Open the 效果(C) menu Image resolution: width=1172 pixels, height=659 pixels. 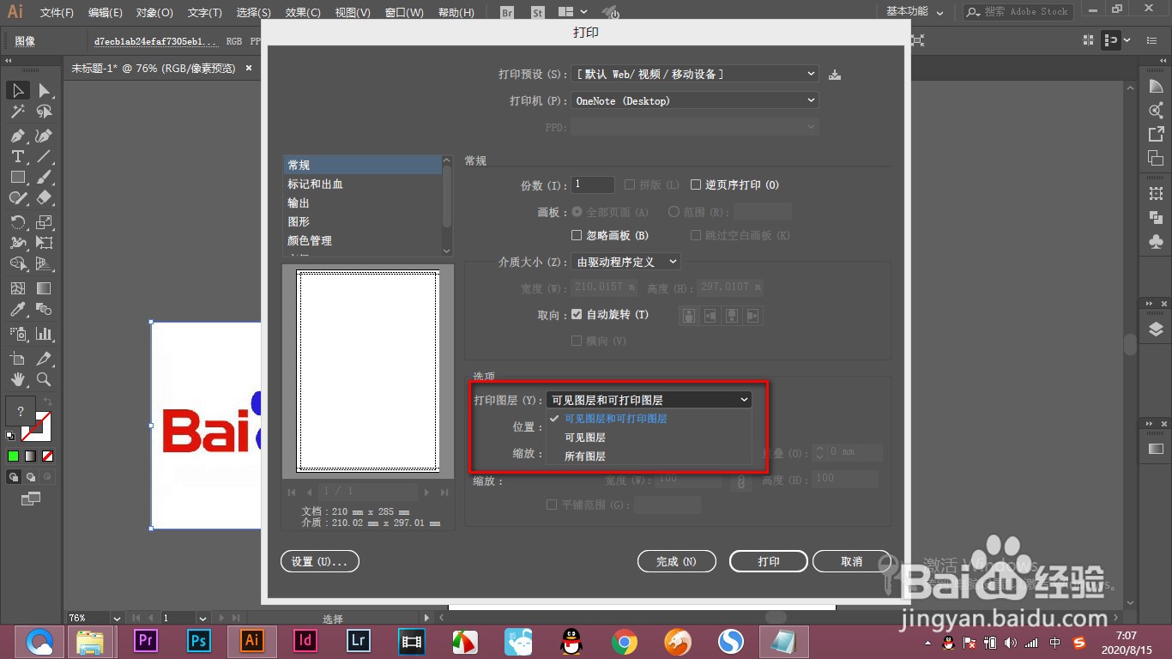(x=302, y=13)
